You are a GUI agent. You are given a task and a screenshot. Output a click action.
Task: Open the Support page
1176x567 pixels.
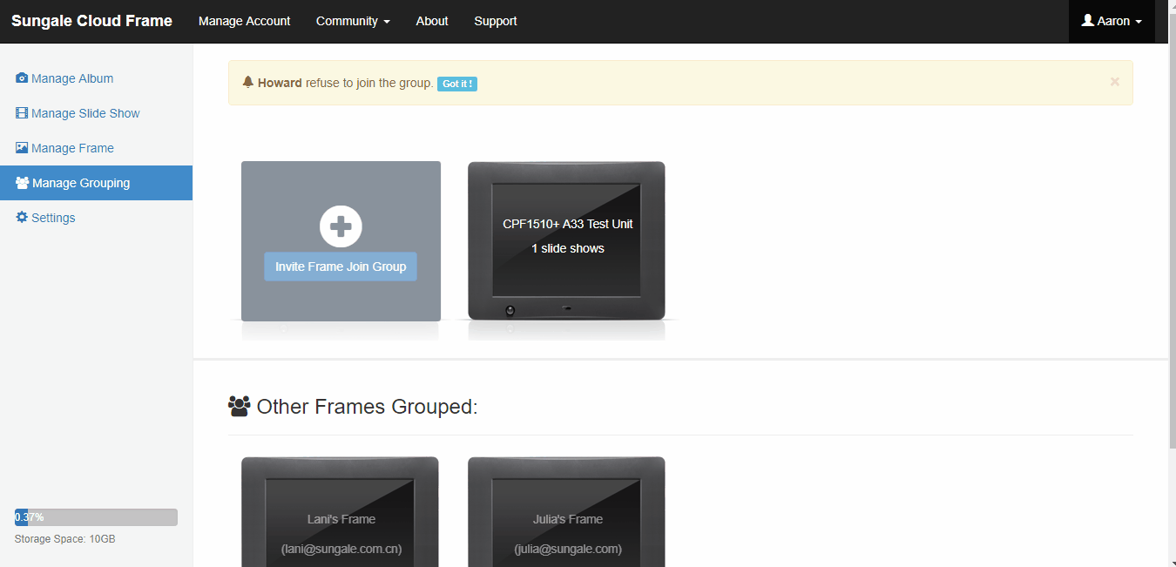[x=496, y=21]
